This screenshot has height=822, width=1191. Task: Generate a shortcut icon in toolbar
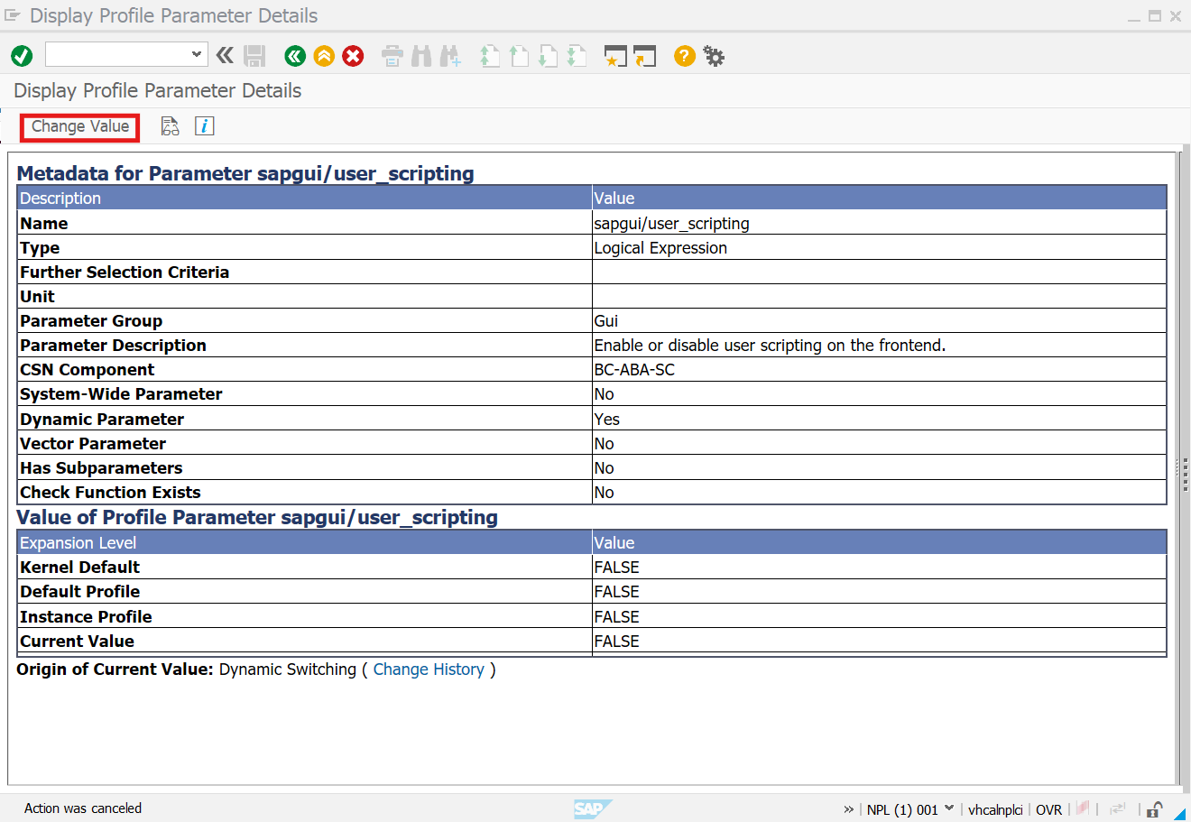[x=644, y=56]
